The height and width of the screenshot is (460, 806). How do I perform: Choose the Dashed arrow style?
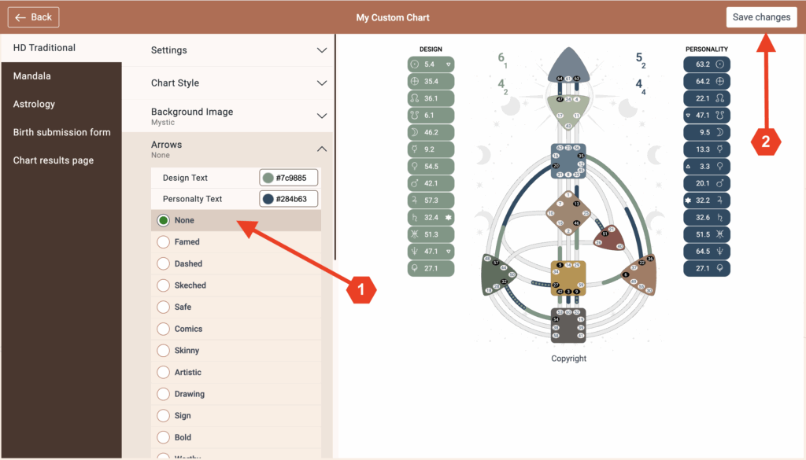click(x=164, y=264)
